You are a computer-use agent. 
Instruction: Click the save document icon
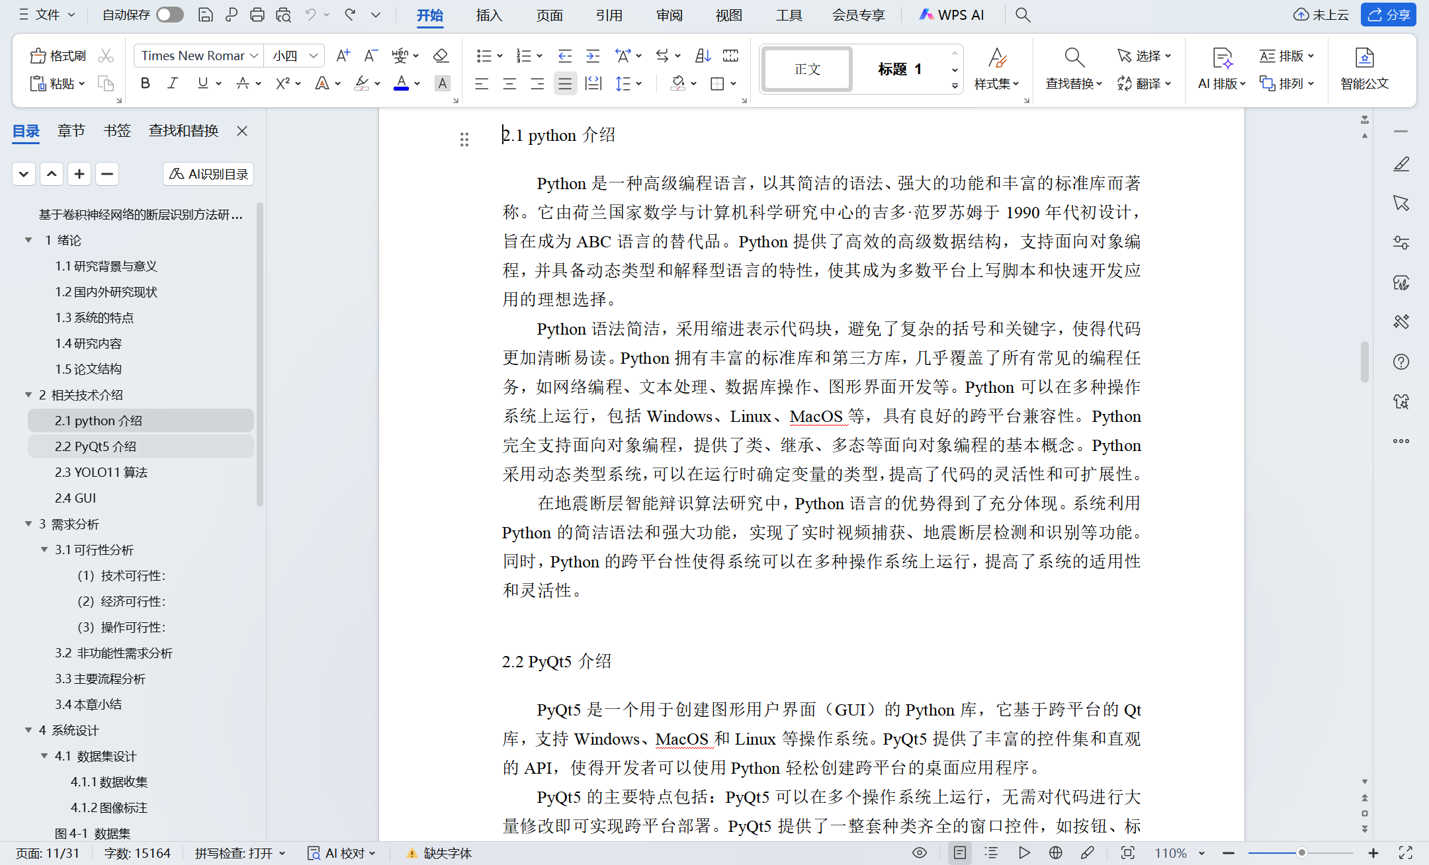[206, 15]
